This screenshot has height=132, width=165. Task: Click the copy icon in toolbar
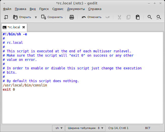pyautogui.click(x=128, y=17)
